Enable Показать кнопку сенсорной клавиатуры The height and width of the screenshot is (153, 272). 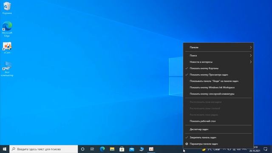(x=218, y=94)
